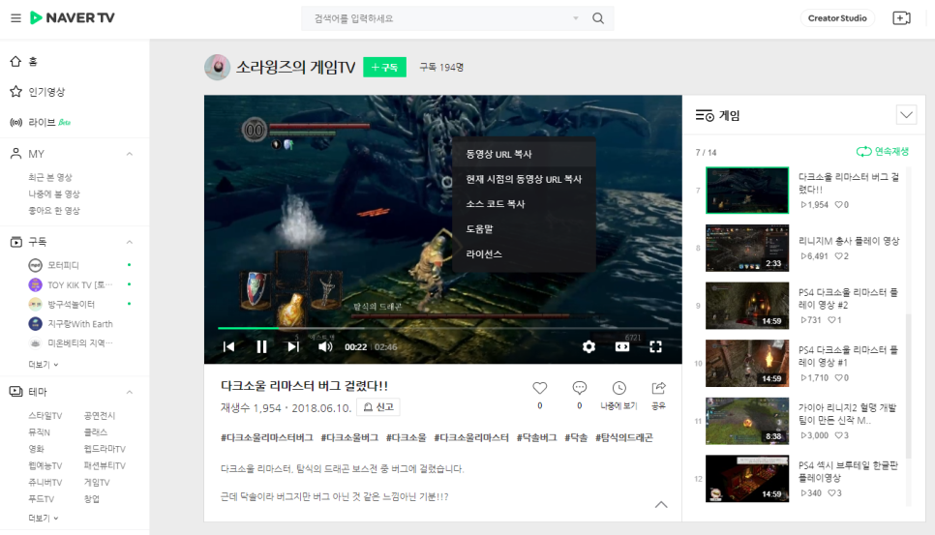Open the upload video icon
This screenshot has height=535, width=935.
[x=902, y=18]
